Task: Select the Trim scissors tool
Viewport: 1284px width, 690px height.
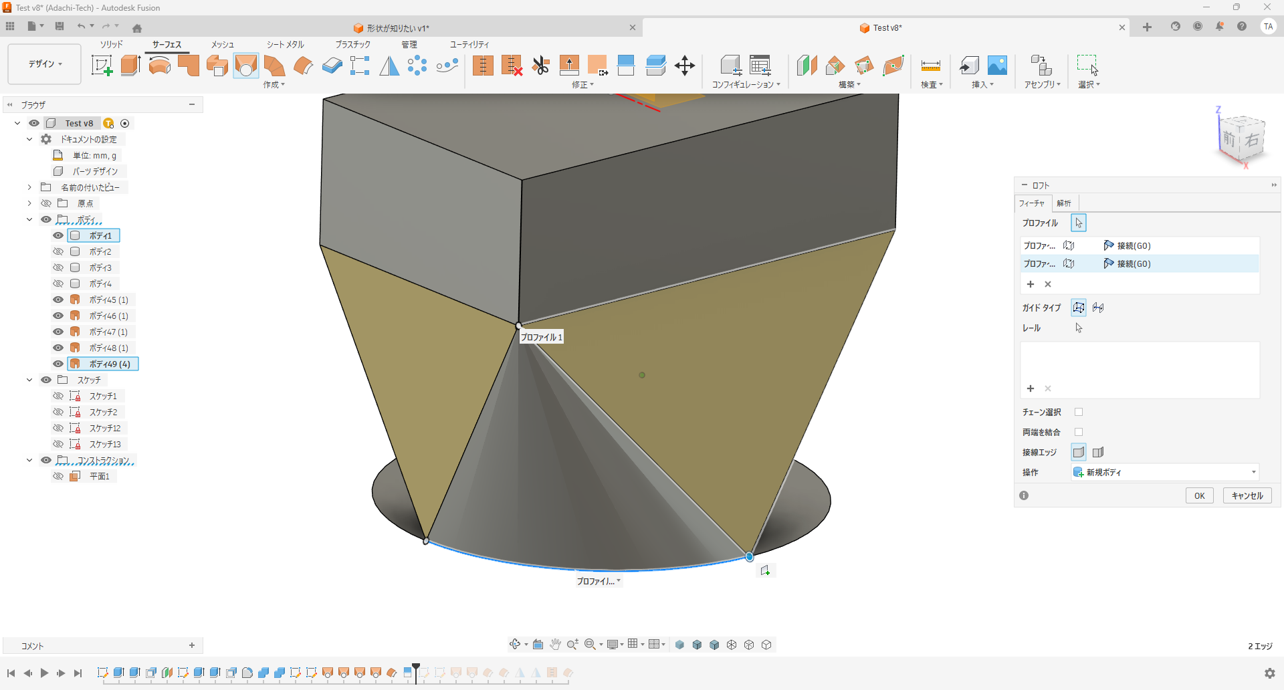Action: (541, 66)
